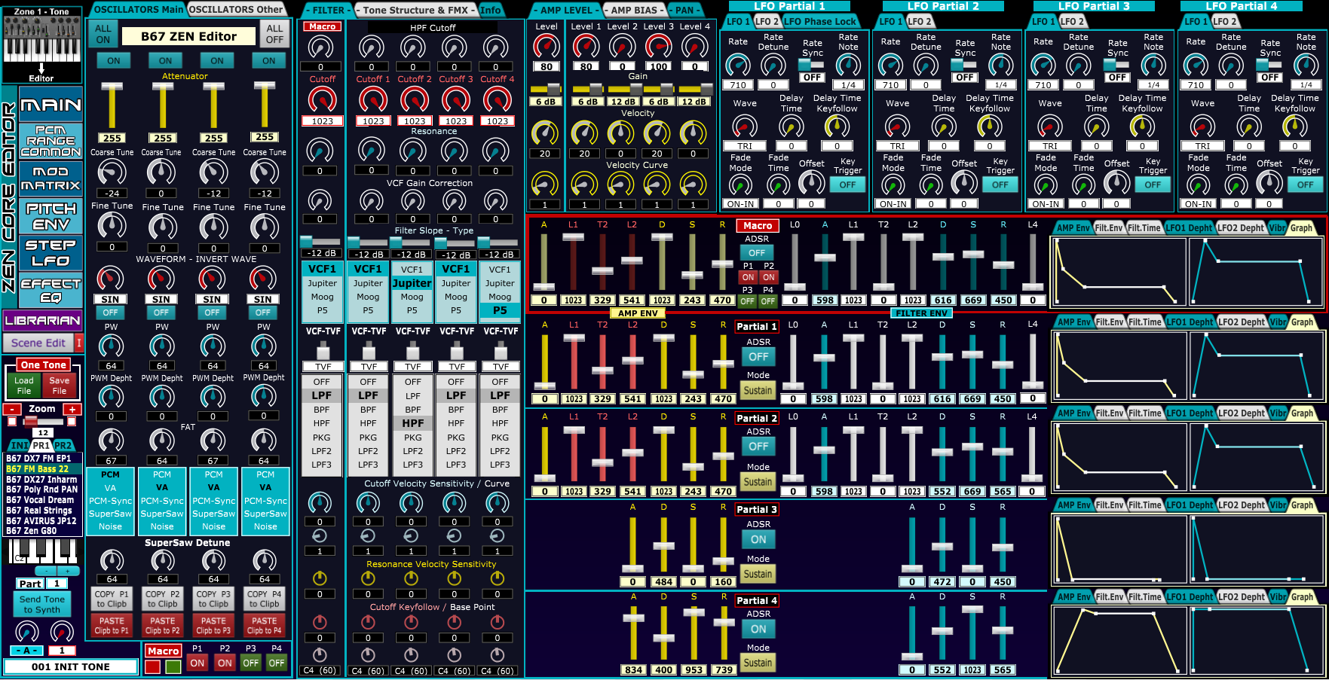Image resolution: width=1329 pixels, height=680 pixels.
Task: Click the Load File button
Action: [24, 386]
